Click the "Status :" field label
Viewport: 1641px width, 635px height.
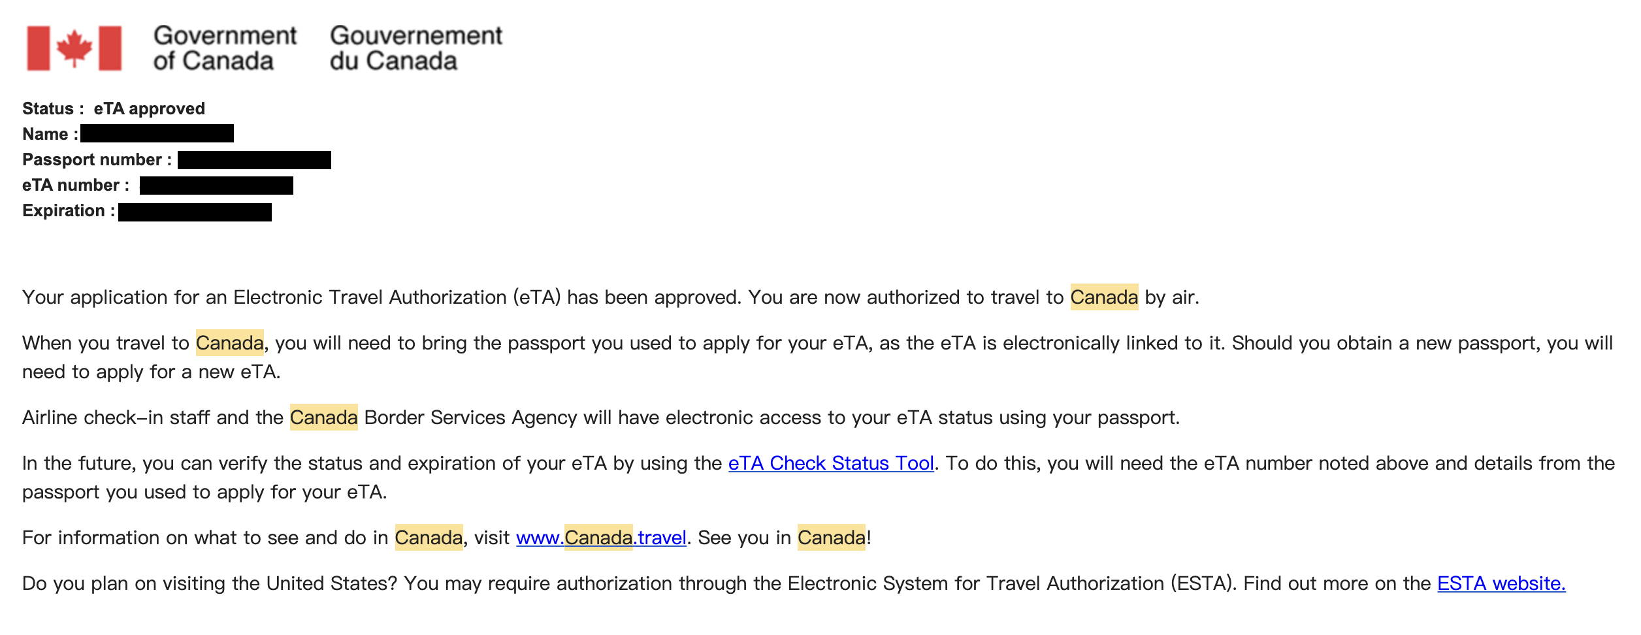click(x=53, y=108)
